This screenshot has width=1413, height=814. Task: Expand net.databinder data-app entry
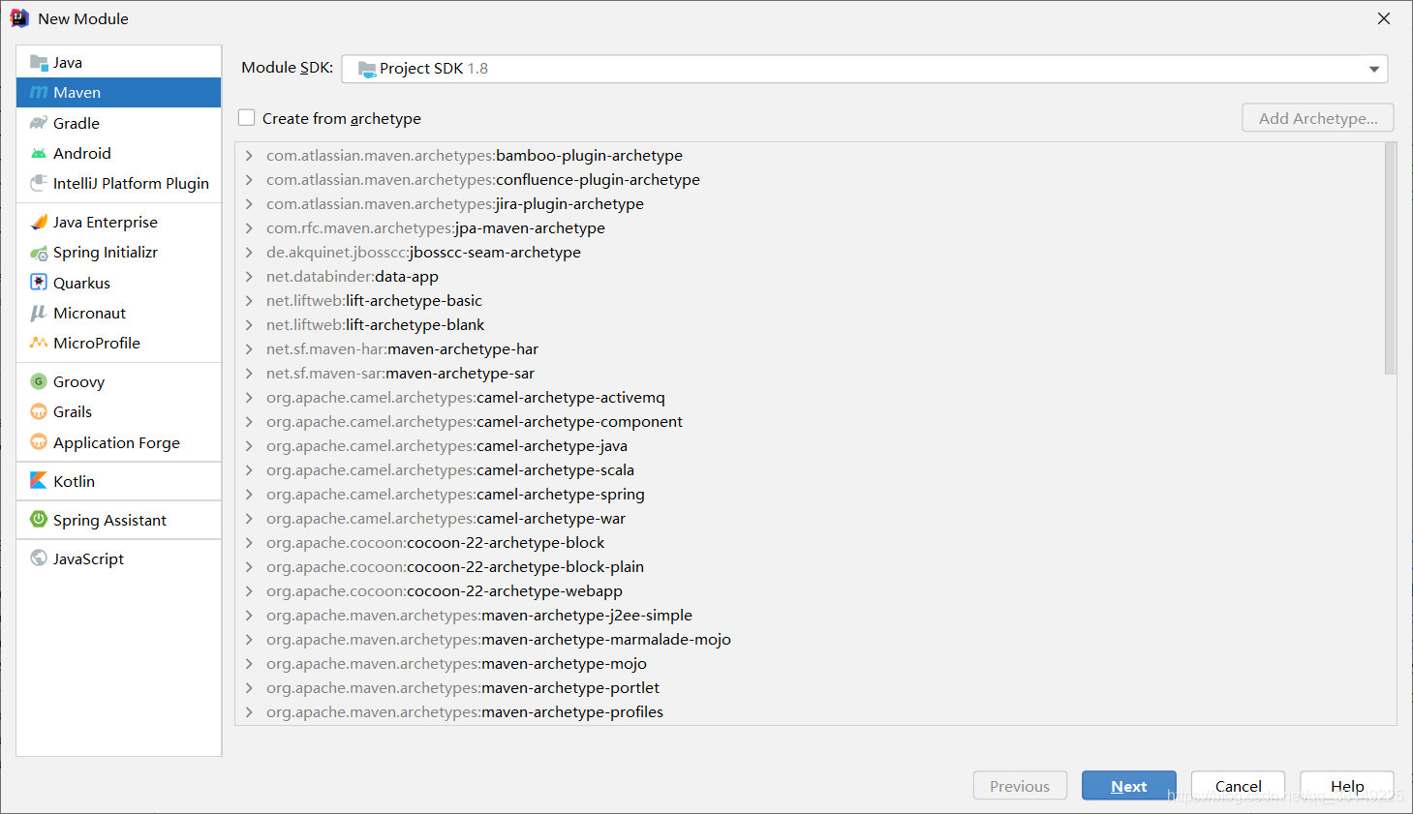coord(249,276)
